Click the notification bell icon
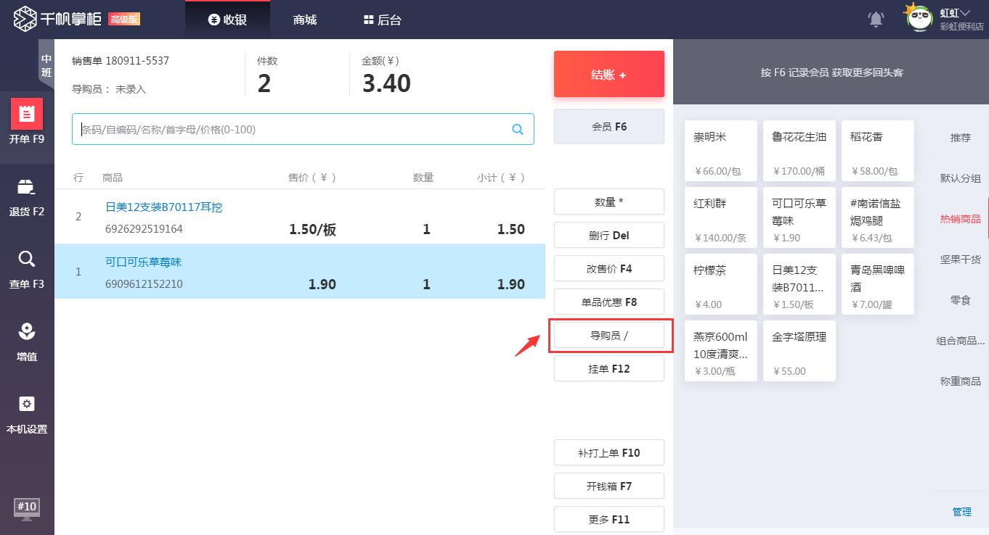Image resolution: width=989 pixels, height=535 pixels. 876,20
